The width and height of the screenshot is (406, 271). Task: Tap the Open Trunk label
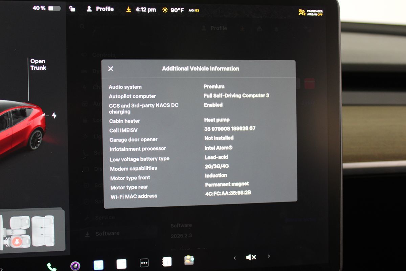(x=38, y=64)
